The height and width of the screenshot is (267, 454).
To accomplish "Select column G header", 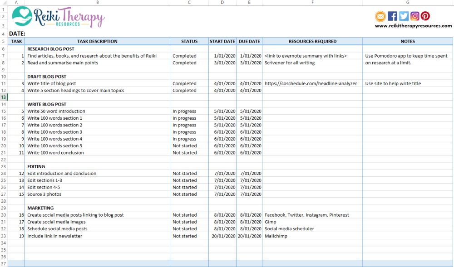I will 408,3.
